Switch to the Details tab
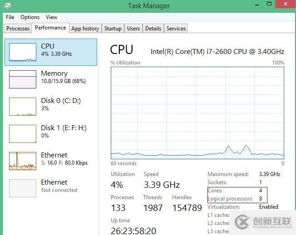296x235 pixels. (153, 29)
